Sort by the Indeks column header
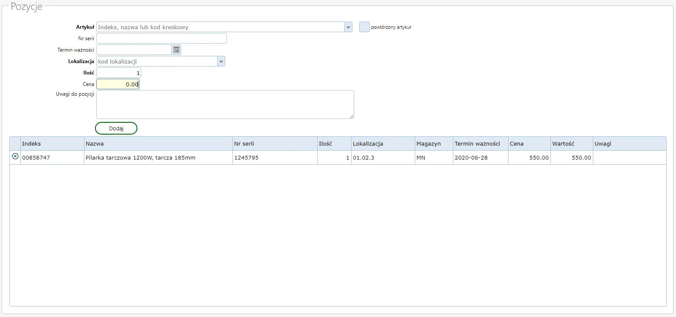This screenshot has width=676, height=317. [52, 143]
